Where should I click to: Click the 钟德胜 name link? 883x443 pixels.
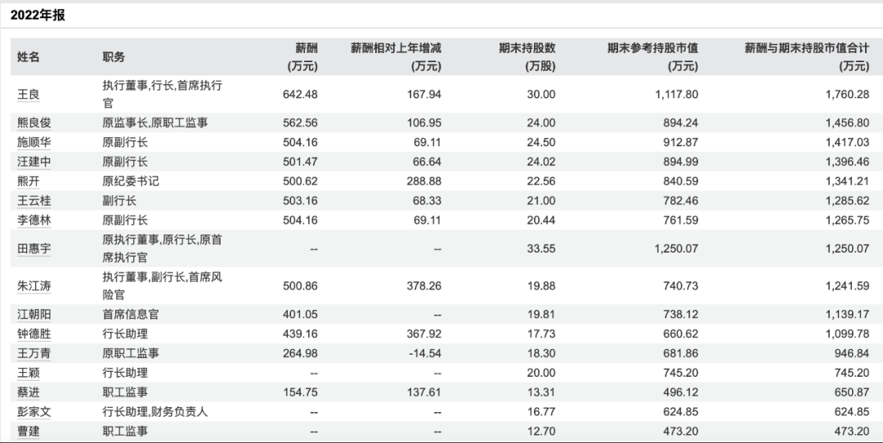tap(34, 334)
